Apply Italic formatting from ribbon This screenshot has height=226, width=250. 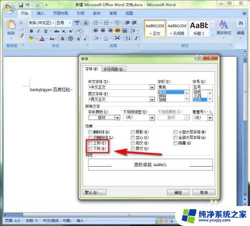coord(38,31)
